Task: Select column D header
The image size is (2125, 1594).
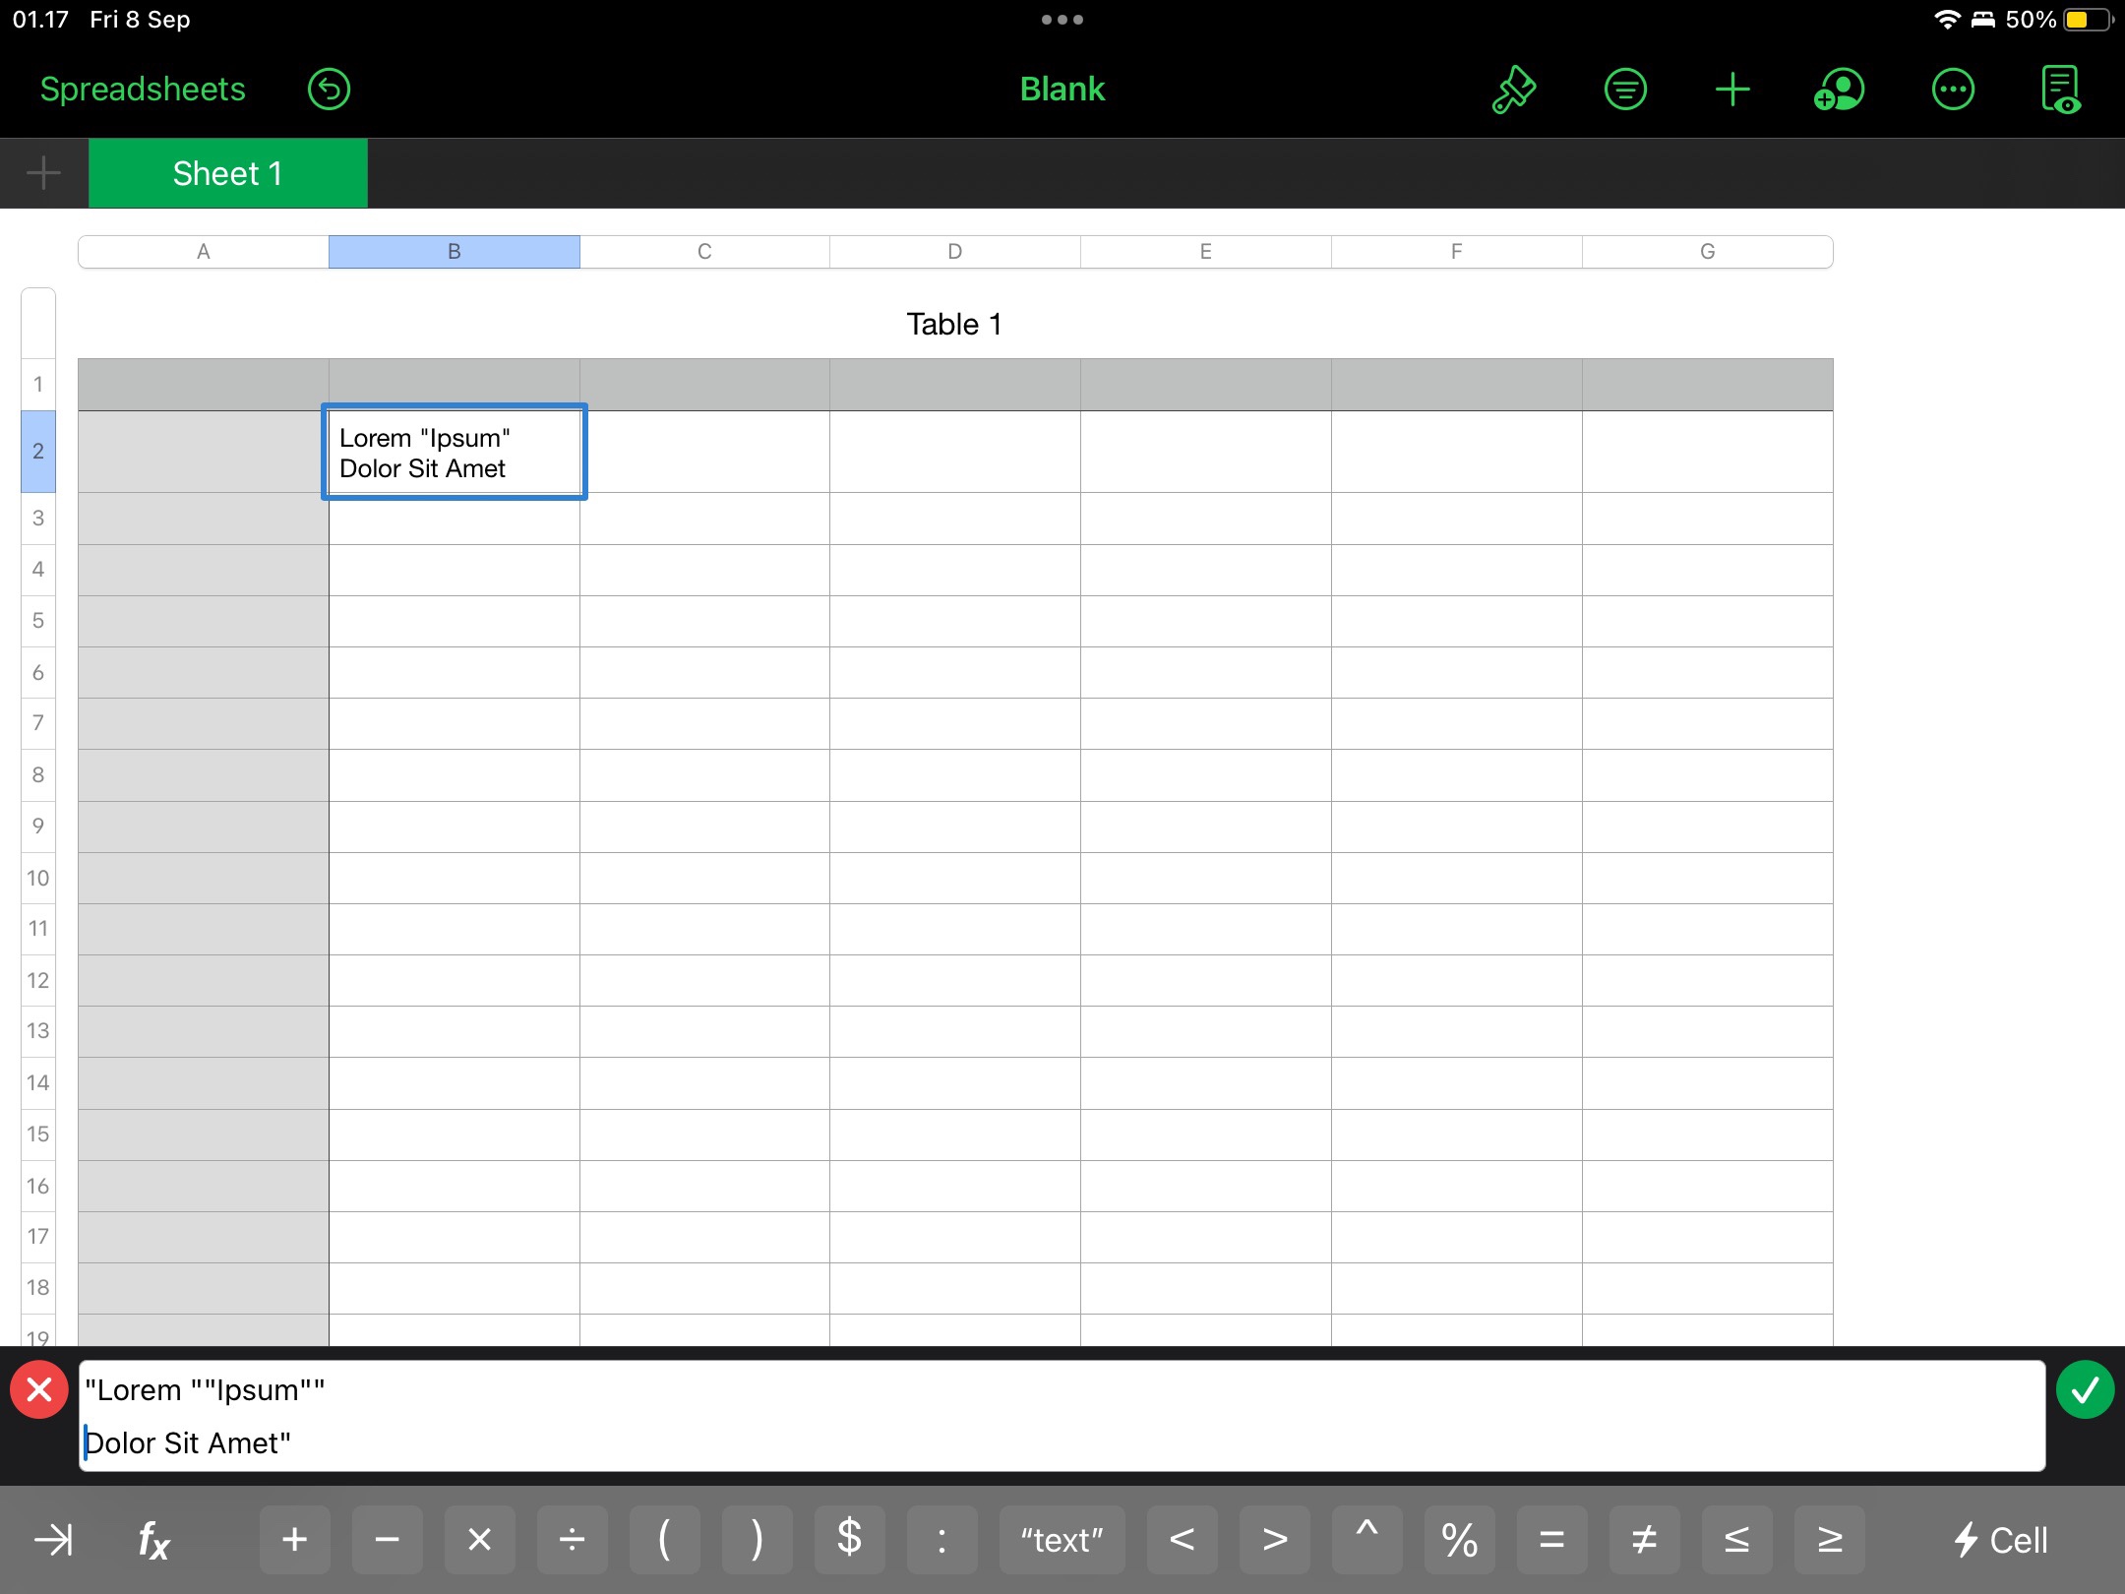Action: point(954,252)
